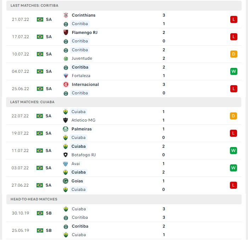Click the Flamengo RJ crest icon
The height and width of the screenshot is (240, 248).
pyautogui.click(x=66, y=33)
